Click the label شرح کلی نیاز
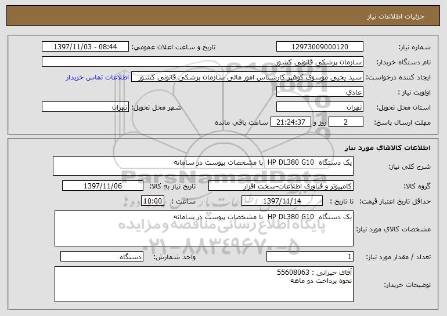This screenshot has width=447, height=316. (410, 167)
